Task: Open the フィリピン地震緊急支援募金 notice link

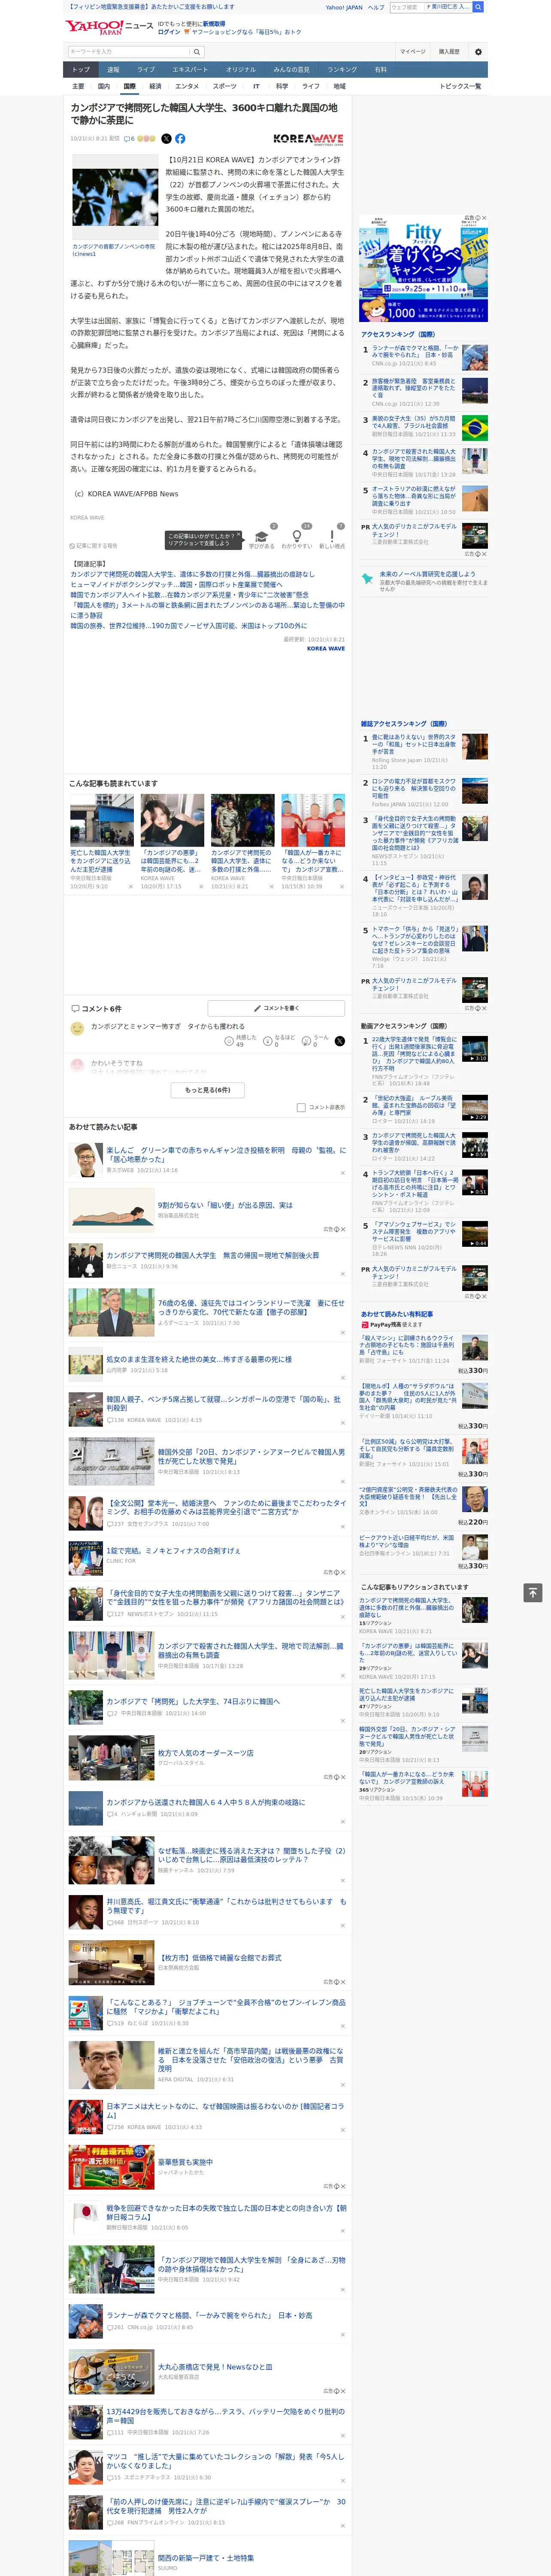Action: click(x=151, y=7)
